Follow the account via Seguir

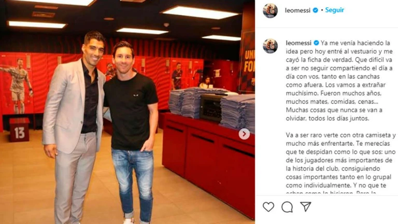pyautogui.click(x=335, y=10)
